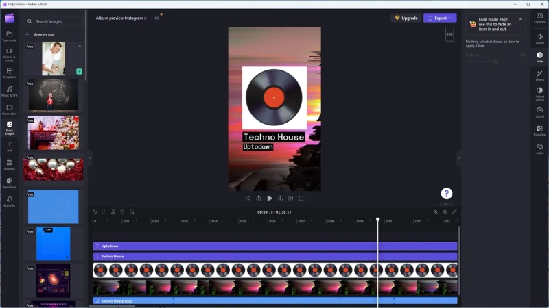
Task: Open the Templates tab in sidebar
Action: (10, 73)
